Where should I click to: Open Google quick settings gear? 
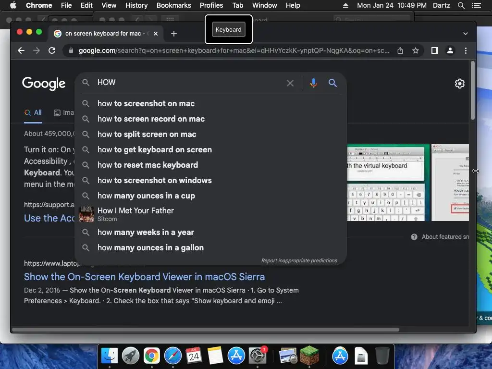tap(460, 84)
